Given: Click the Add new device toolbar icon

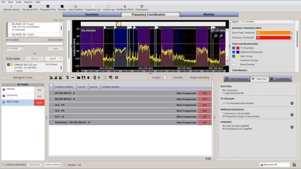Looking at the screenshot, I should pos(11,8).
